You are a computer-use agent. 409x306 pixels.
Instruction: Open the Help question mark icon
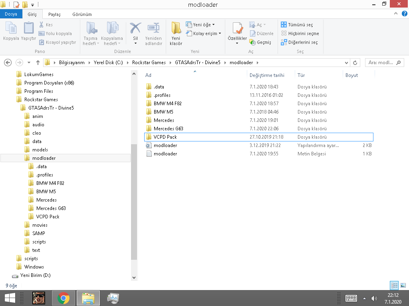pyautogui.click(x=404, y=14)
